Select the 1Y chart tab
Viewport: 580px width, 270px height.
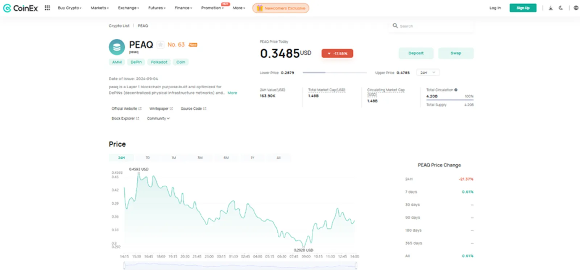click(252, 158)
